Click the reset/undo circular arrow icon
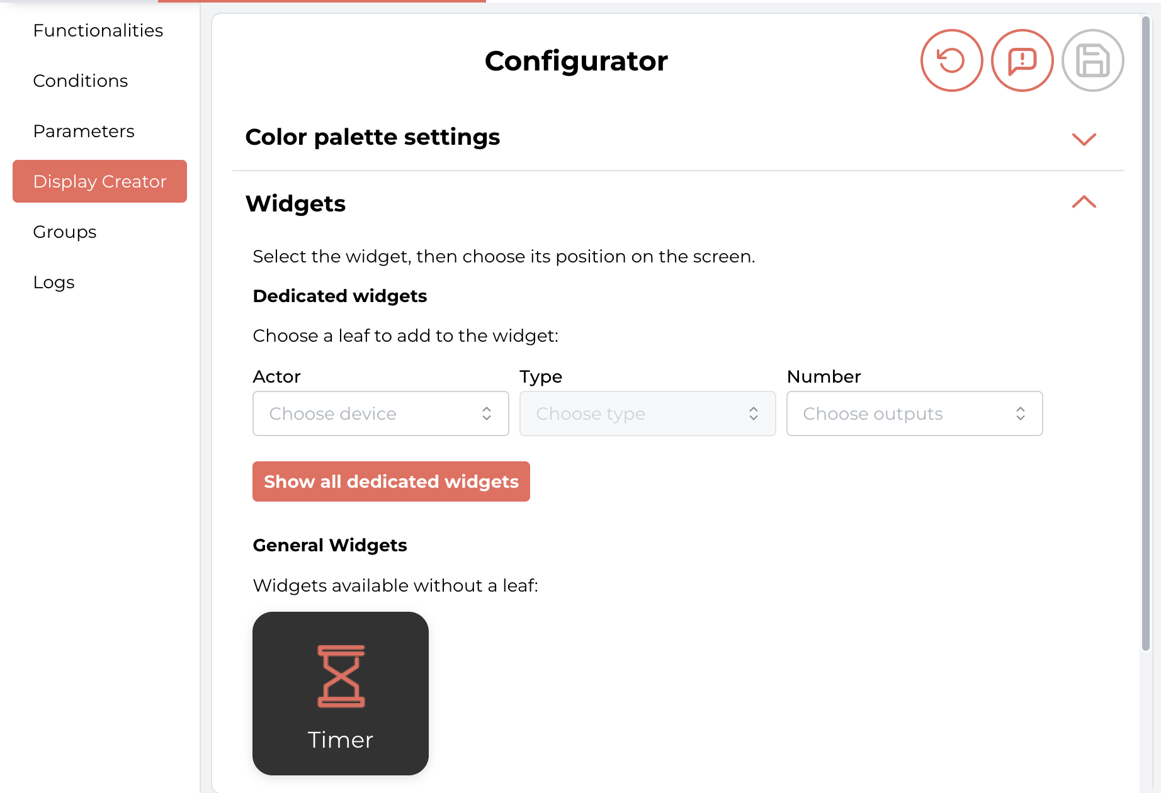This screenshot has height=793, width=1161. [951, 60]
